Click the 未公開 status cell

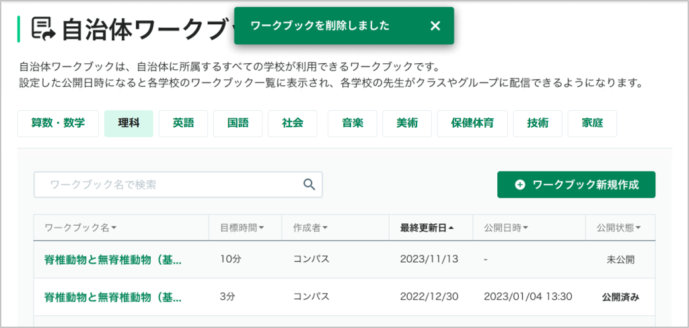tap(620, 259)
